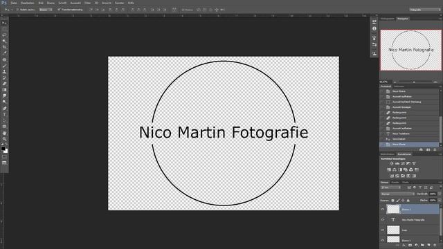Select the Auswahlrechteck-Werkzeug history state
The height and width of the screenshot is (249, 443).
[409, 102]
